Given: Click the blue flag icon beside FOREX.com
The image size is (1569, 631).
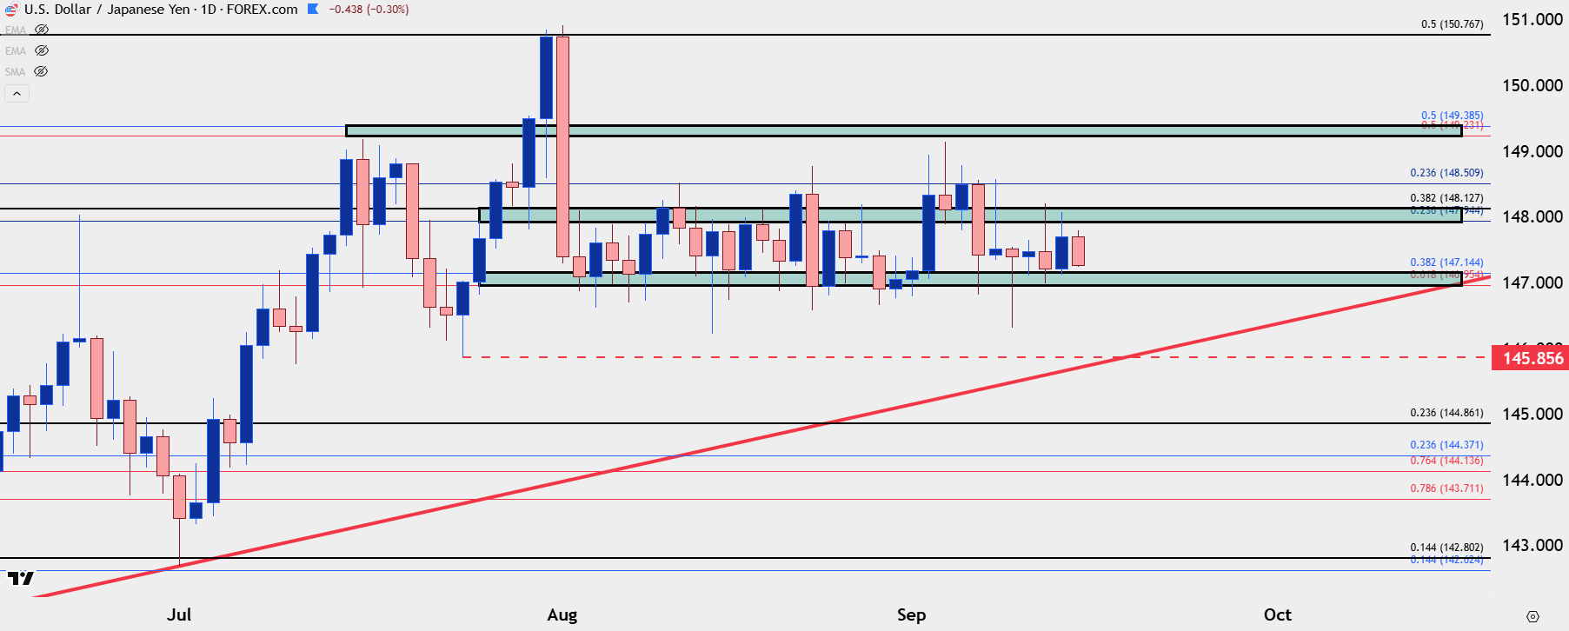Looking at the screenshot, I should tap(313, 9).
